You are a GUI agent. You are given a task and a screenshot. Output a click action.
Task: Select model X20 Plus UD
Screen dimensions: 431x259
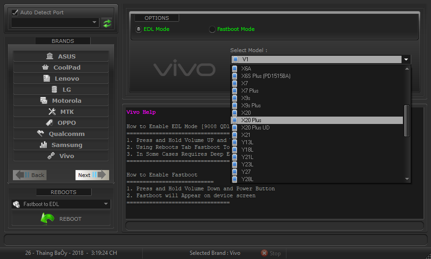click(x=317, y=128)
